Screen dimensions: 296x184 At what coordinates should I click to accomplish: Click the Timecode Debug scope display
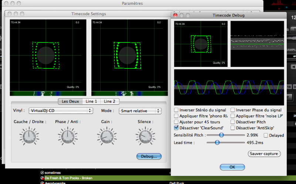pos(201,44)
